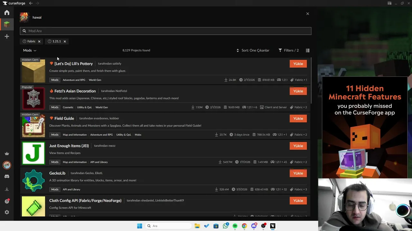This screenshot has height=231, width=412.
Task: Open the Discord icon in sidebar
Action: click(7, 176)
